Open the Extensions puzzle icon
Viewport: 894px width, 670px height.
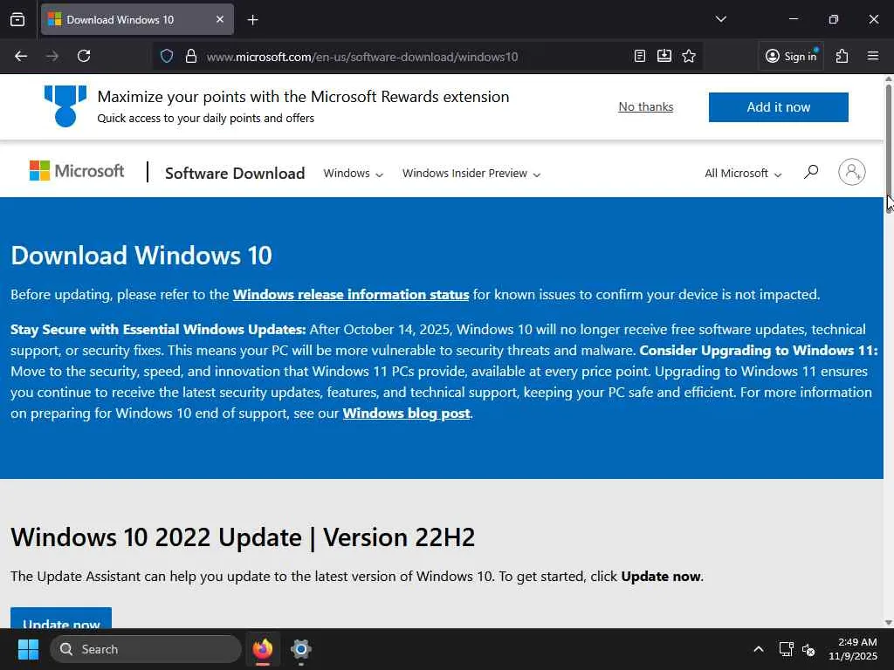pyautogui.click(x=842, y=57)
